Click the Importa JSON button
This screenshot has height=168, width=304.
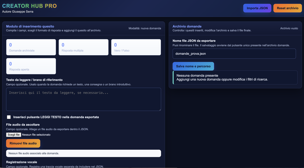(257, 8)
